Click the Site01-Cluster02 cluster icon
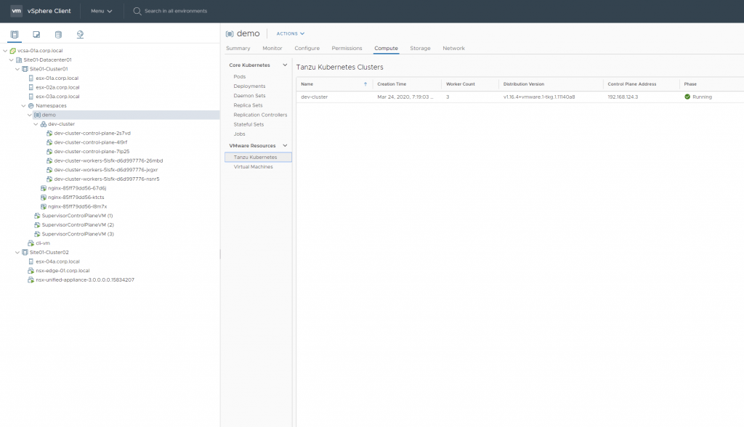Viewport: 744px width, 427px height. tap(25, 253)
